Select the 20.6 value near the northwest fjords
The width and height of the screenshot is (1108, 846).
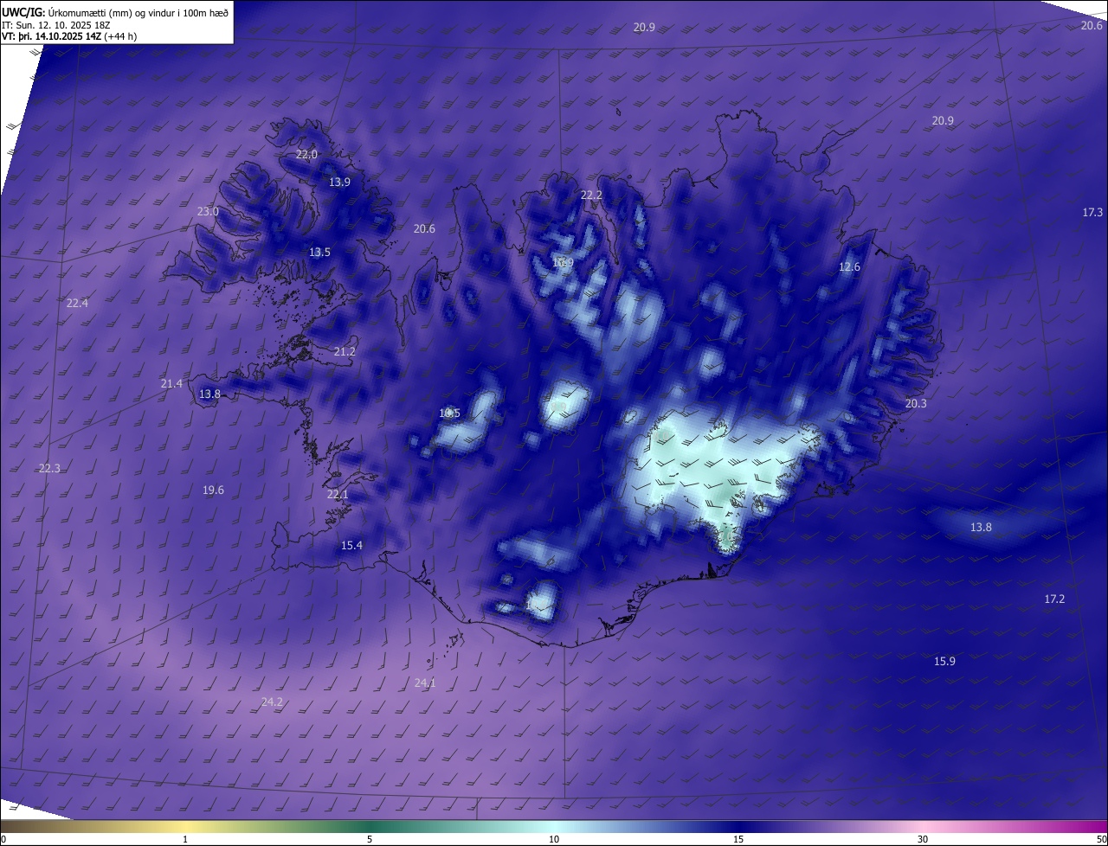424,229
